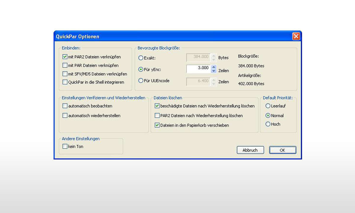
Task: Set priority to "Hoch"
Action: (268, 124)
